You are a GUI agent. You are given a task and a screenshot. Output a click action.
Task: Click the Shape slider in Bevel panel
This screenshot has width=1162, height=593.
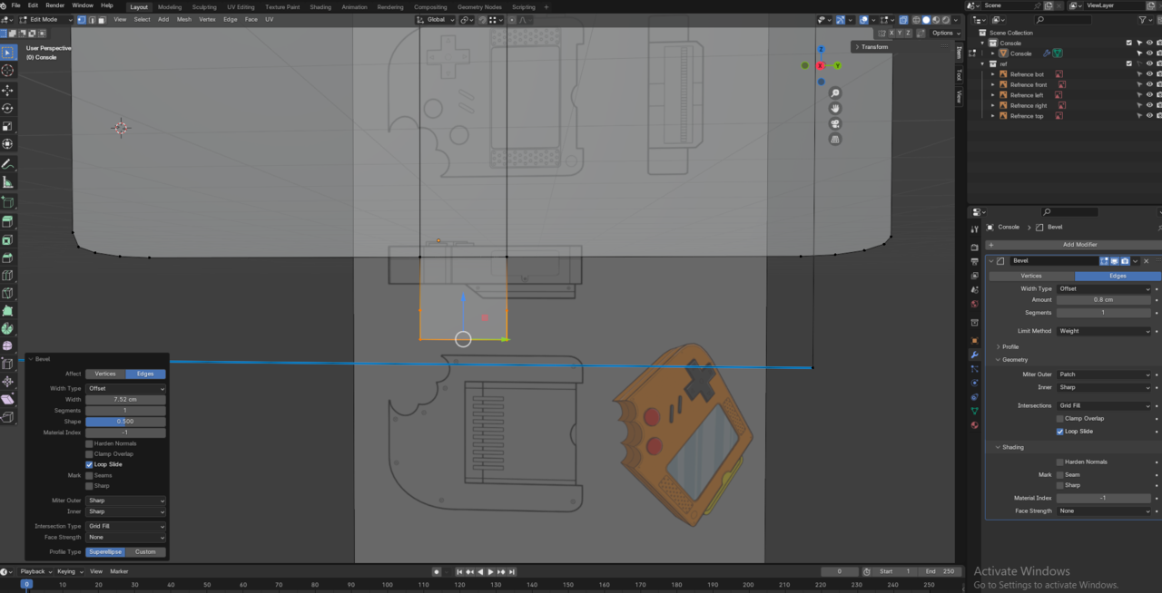[125, 422]
